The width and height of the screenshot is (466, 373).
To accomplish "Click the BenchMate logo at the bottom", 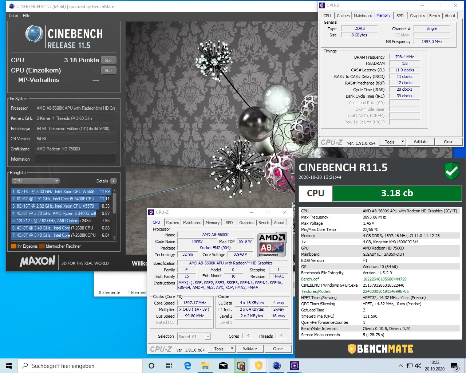I will click(x=380, y=349).
